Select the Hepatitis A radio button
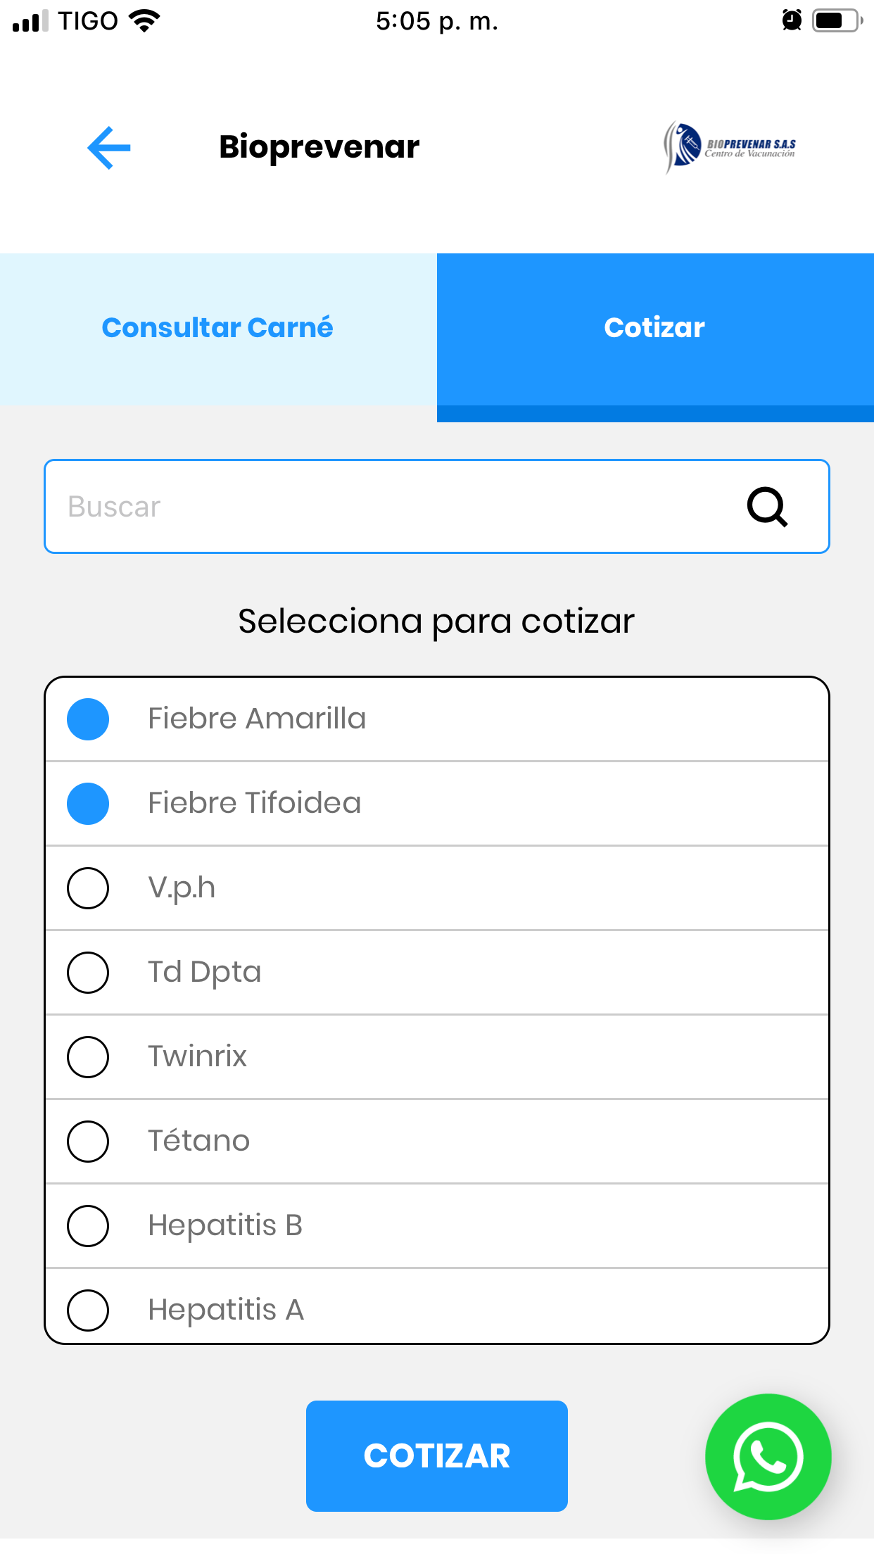874x1554 pixels. click(88, 1310)
